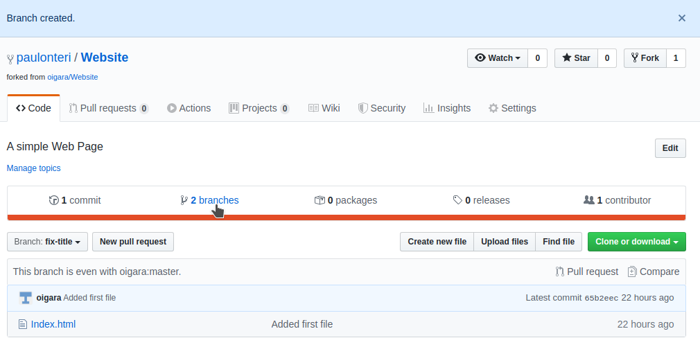Open the oigara/Website fork source link
The height and width of the screenshot is (347, 700).
pos(72,77)
